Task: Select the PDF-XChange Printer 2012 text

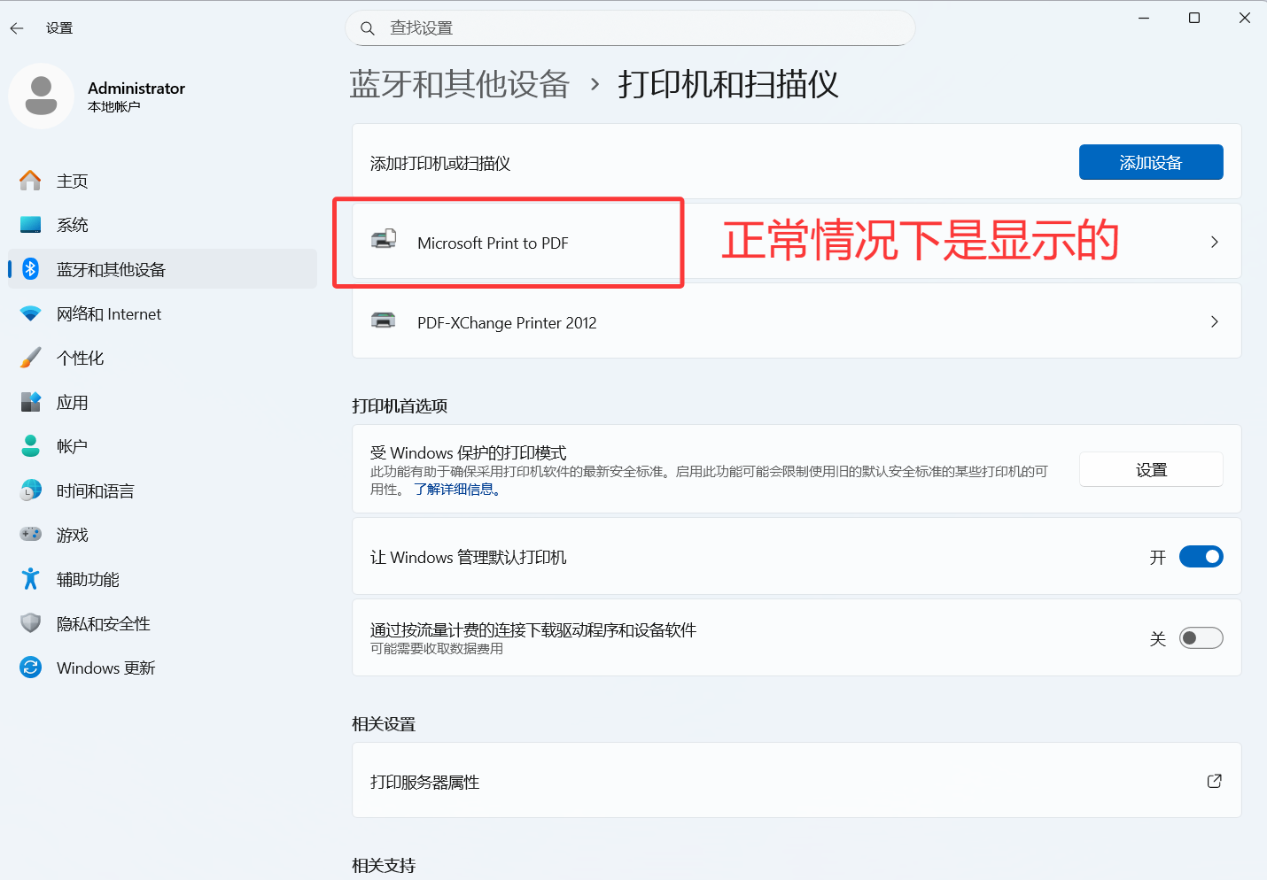Action: [x=507, y=322]
